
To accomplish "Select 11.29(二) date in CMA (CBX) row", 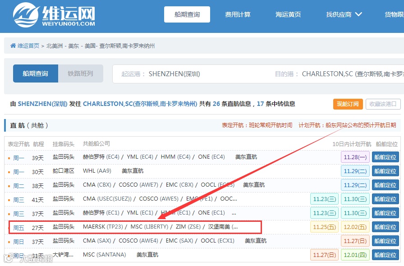I will click(355, 185).
